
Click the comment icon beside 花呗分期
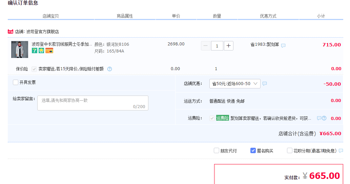(x=341, y=151)
